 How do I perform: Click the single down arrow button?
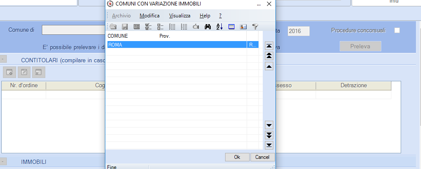[x=269, y=125]
